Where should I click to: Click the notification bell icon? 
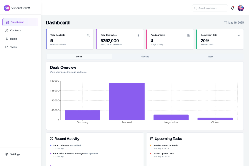(233, 8)
